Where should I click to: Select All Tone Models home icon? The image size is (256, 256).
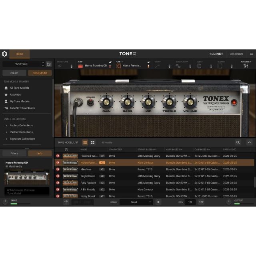tap(6, 88)
